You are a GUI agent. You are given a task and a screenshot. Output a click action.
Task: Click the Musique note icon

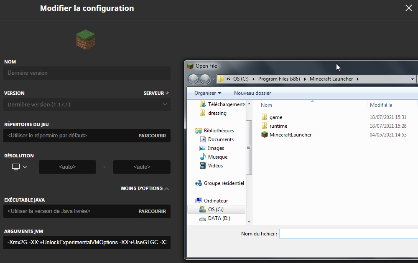(x=203, y=157)
